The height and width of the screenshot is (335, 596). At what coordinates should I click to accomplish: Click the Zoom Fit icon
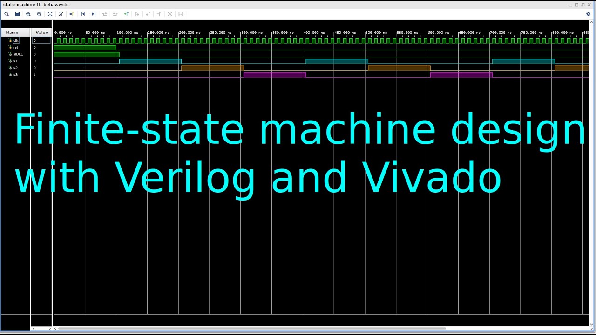click(x=50, y=14)
